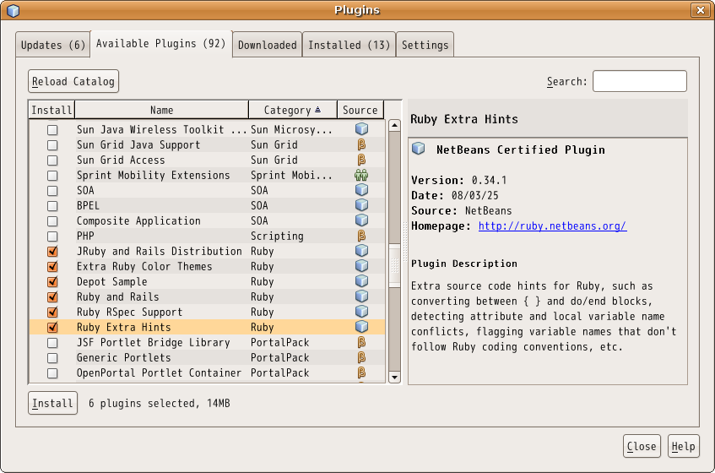Click the source icon for Sun Grid Access
The width and height of the screenshot is (715, 473).
click(361, 160)
